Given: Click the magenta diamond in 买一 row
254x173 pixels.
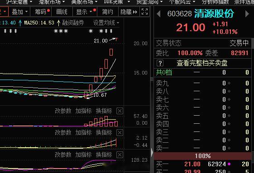Looking at the screenshot, I should point(229,164).
